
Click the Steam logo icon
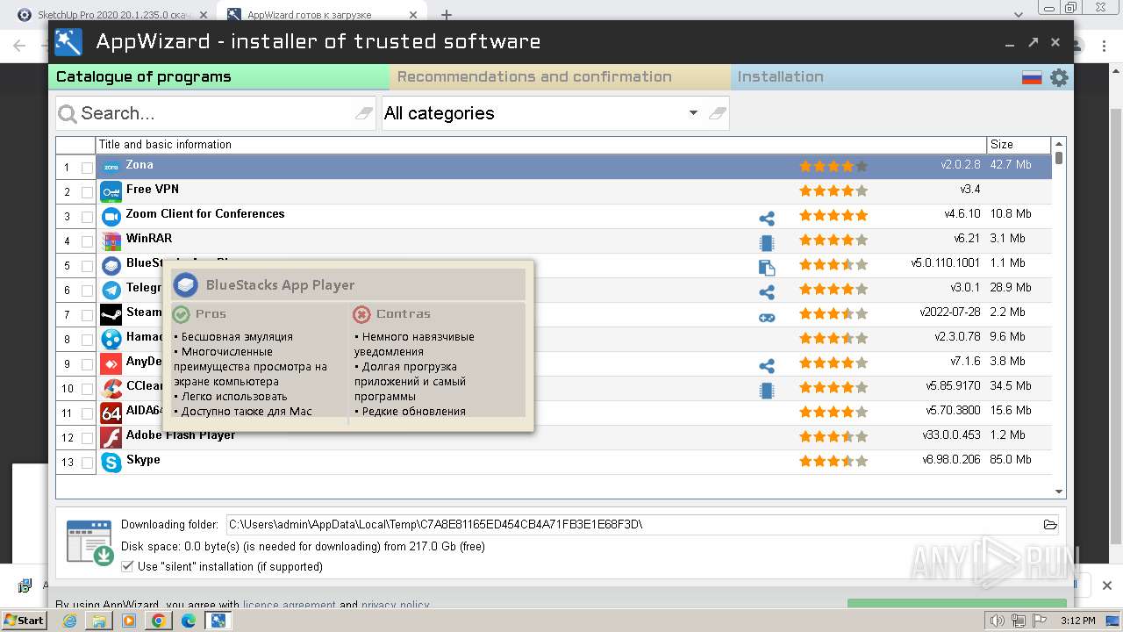tap(111, 314)
